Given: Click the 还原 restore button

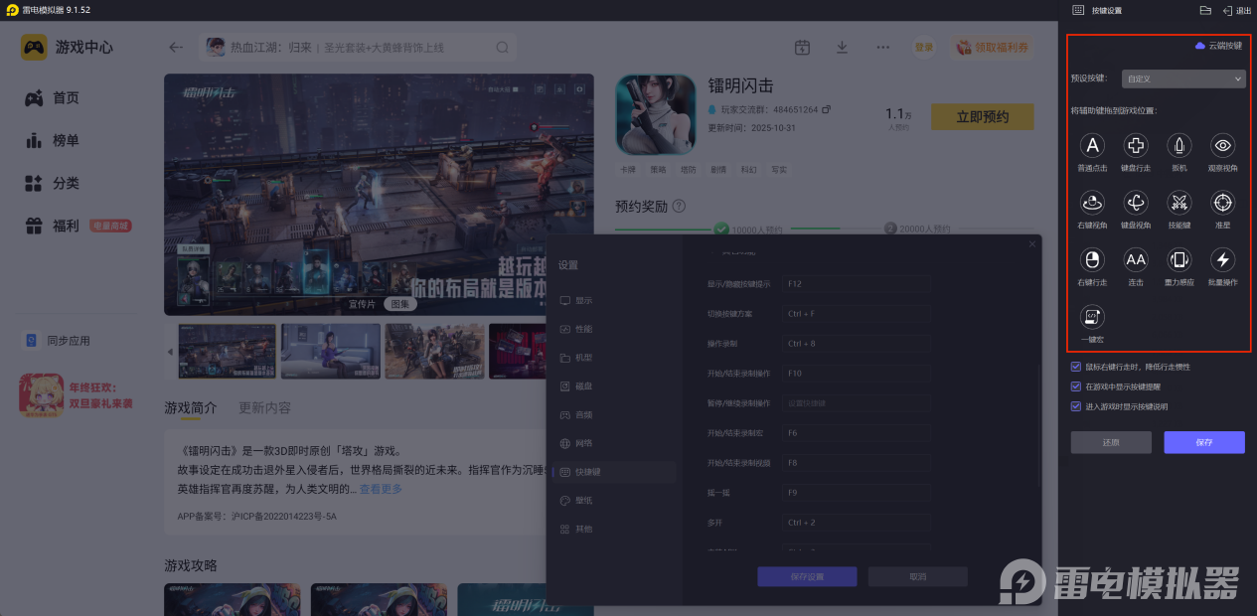Looking at the screenshot, I should click(x=1111, y=442).
